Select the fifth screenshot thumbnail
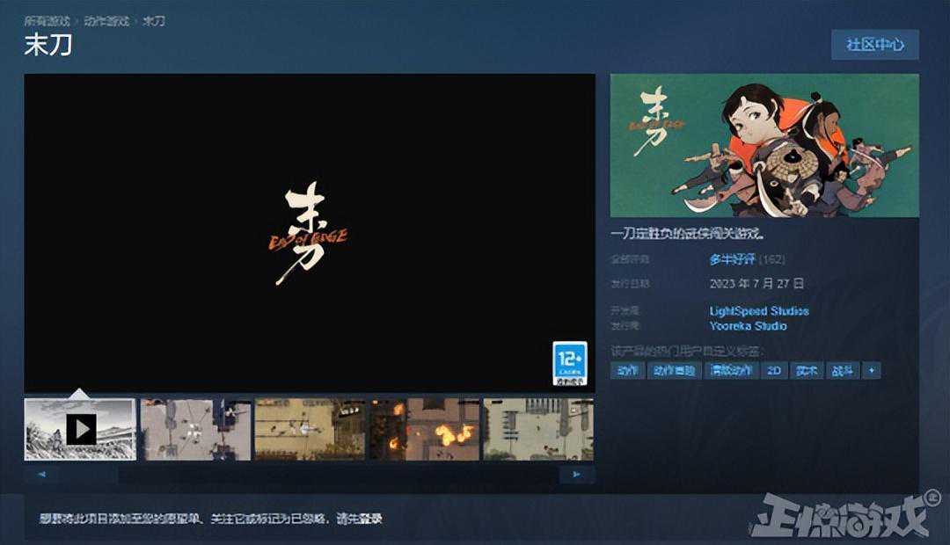Screen dimensions: 950x545 (x=537, y=429)
